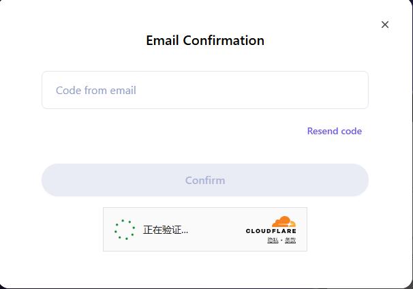Request a new code via Resend code
413x289 pixels.
pos(334,131)
